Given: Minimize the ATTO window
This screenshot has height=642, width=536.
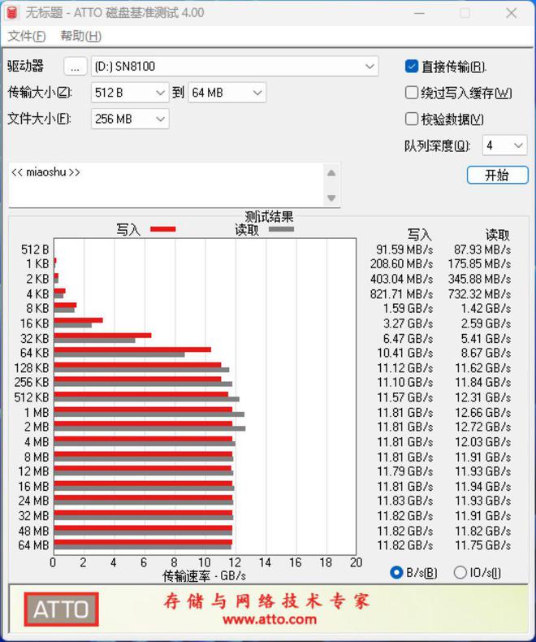Looking at the screenshot, I should click(419, 13).
